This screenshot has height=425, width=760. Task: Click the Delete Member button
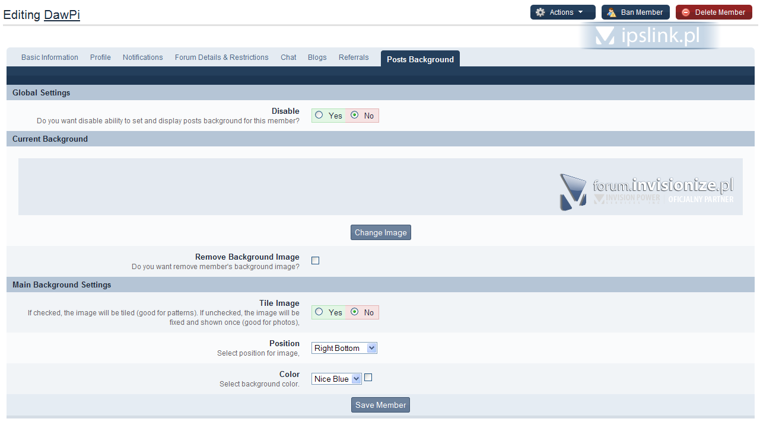click(x=714, y=12)
